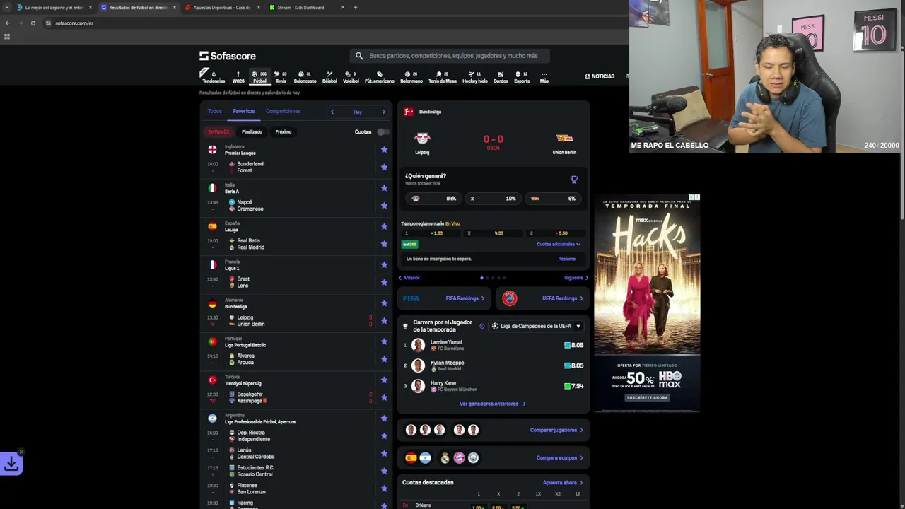905x509 pixels.
Task: Open Comparar jugadores link
Action: click(556, 430)
